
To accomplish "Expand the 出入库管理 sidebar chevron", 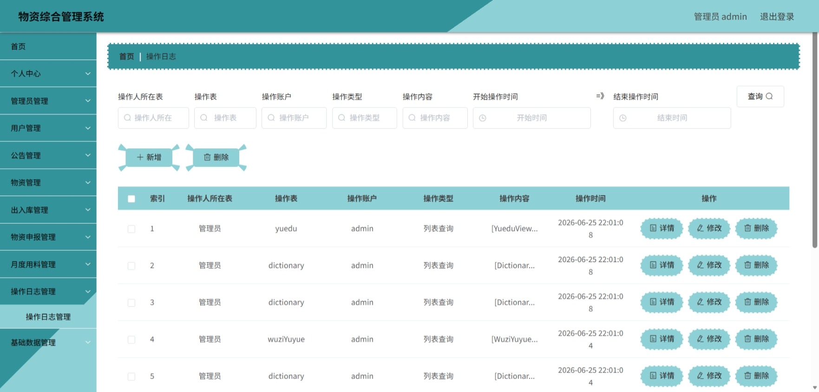I will [88, 209].
